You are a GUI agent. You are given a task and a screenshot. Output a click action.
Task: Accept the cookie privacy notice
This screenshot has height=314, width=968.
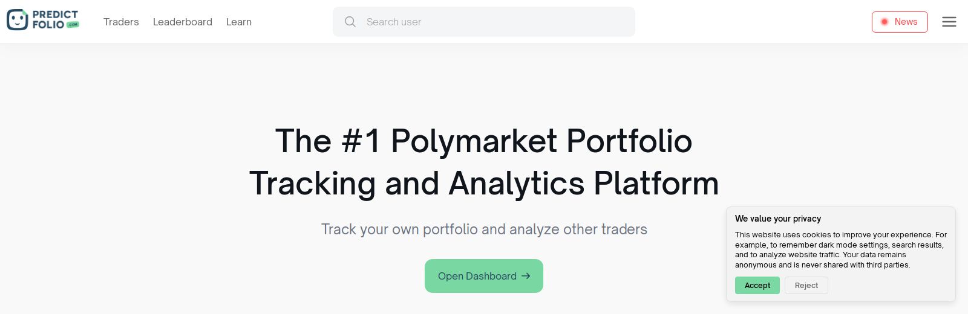757,286
